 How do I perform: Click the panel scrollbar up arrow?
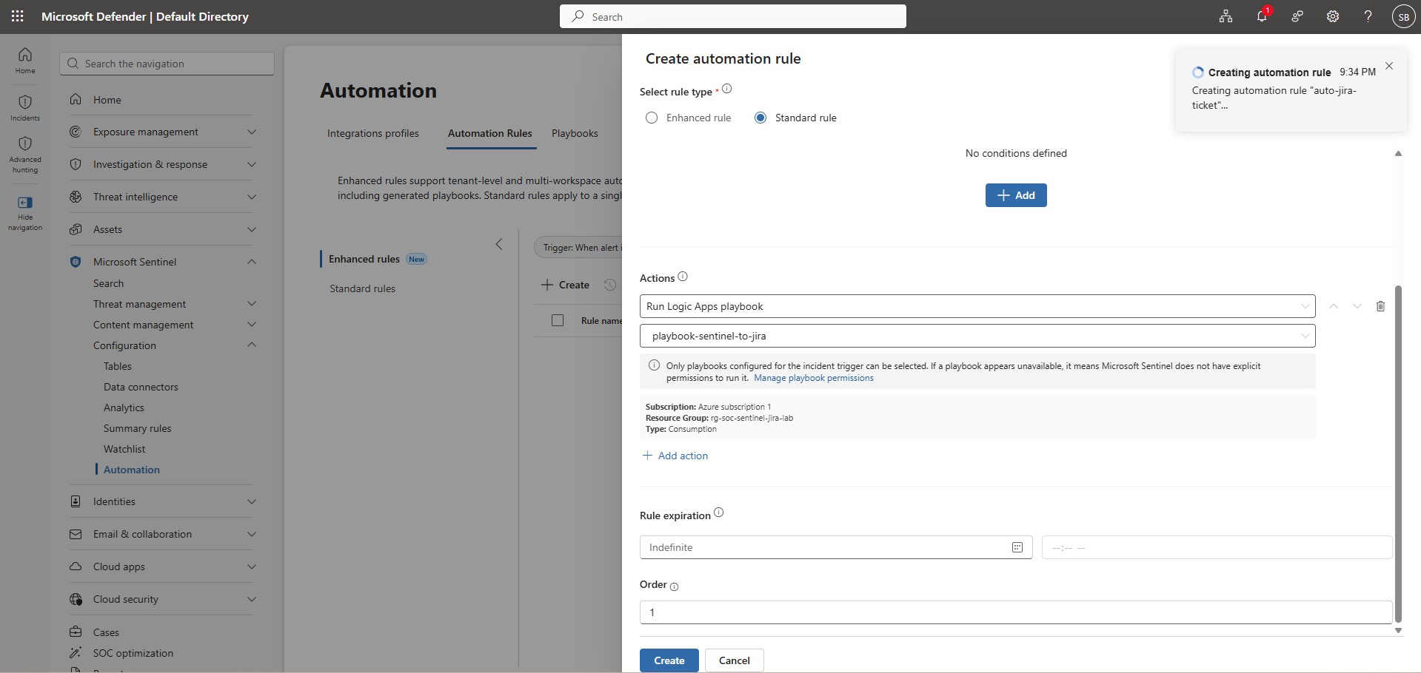(x=1398, y=154)
